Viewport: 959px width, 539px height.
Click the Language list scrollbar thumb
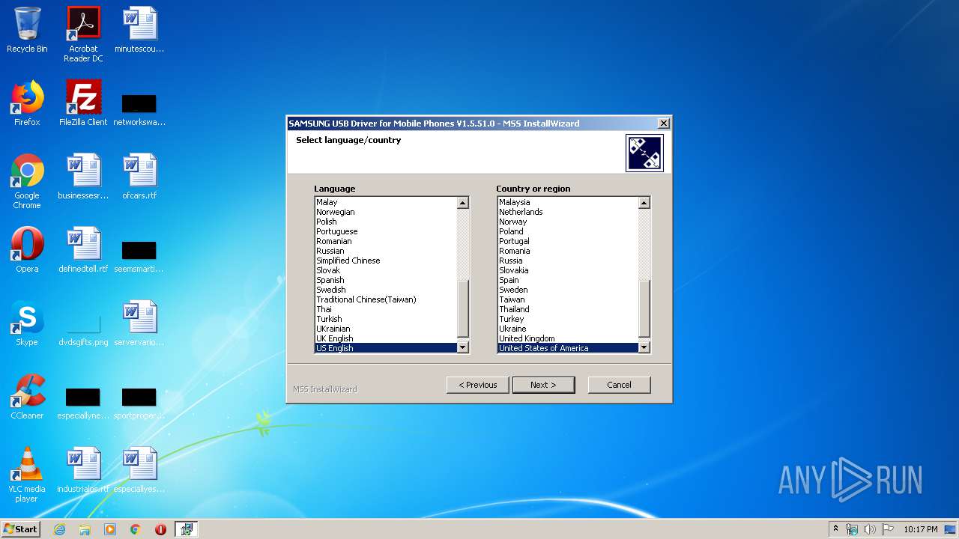click(x=463, y=308)
